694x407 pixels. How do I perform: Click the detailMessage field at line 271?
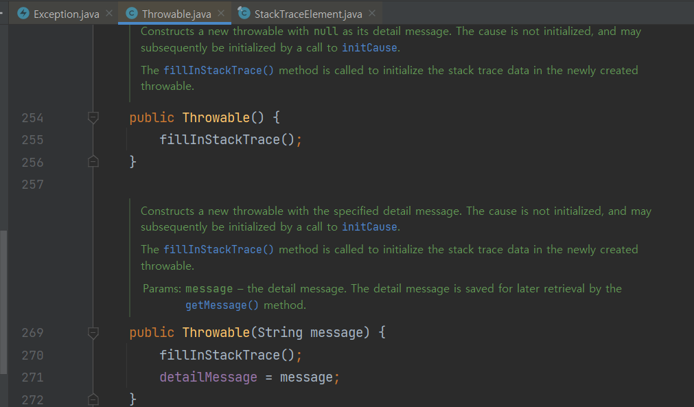coord(209,377)
